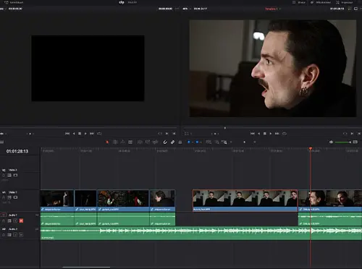Mute the red-highlighted Audio 1 track
The height and width of the screenshot is (269, 362).
(21, 221)
